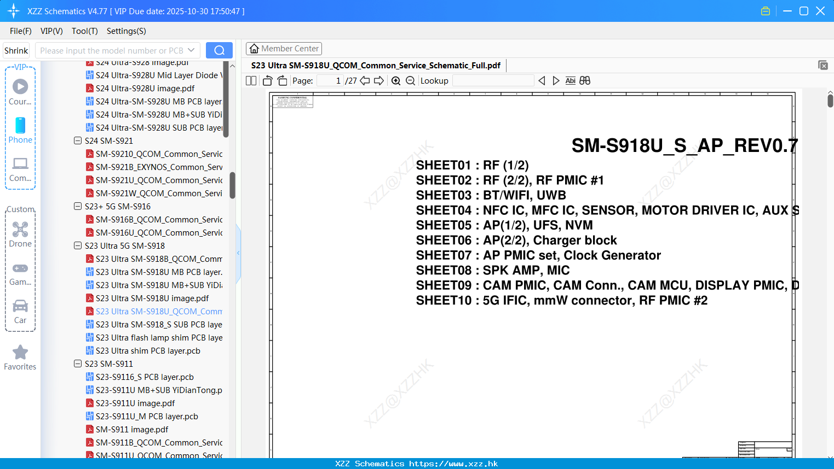Open S24 Ultra-SM-S928U MB+SUB YiDi file
834x469 pixels.
click(x=154, y=114)
